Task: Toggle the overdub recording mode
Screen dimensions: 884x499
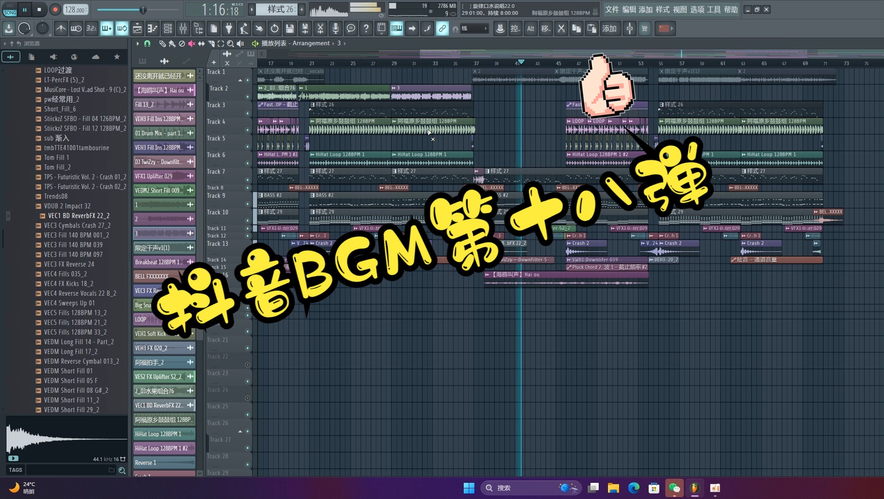Action: pos(107,29)
